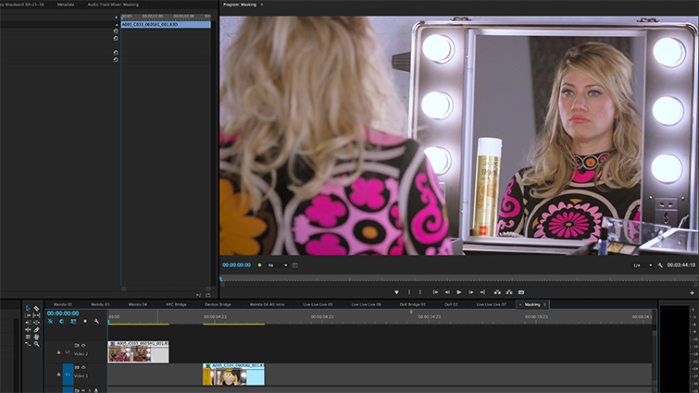Select the Slip tool
Screen dimensions: 699x393
coord(36,315)
